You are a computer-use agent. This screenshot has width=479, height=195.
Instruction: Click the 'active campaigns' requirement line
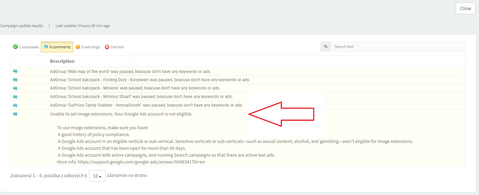pyautogui.click(x=166, y=155)
